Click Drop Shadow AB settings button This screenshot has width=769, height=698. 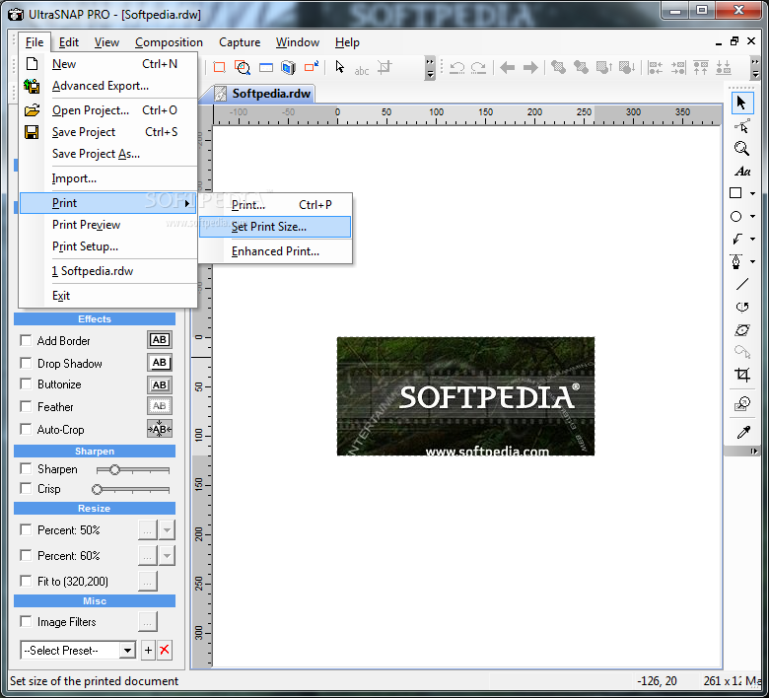click(160, 363)
